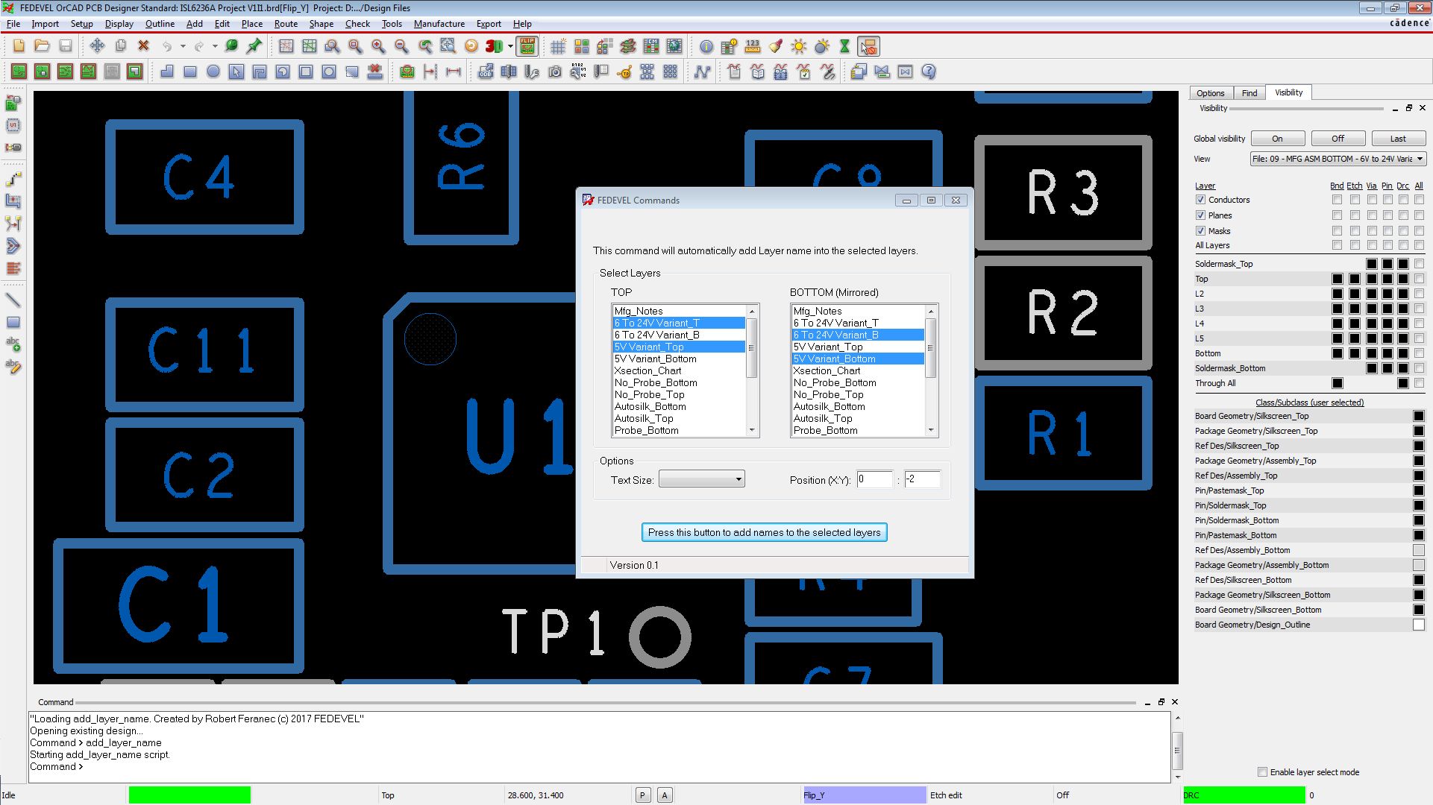Open the FLIP design view tool
1433x805 pixels.
point(527,46)
